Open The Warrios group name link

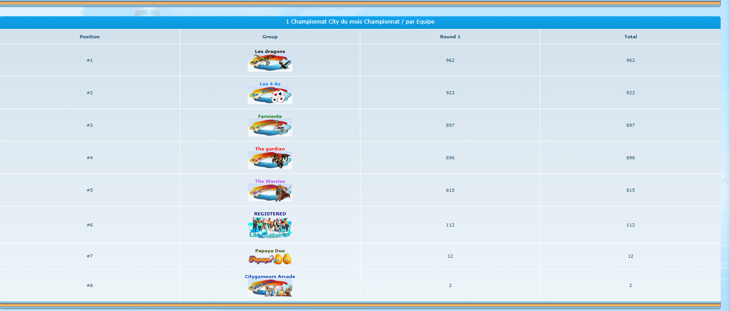tap(270, 182)
